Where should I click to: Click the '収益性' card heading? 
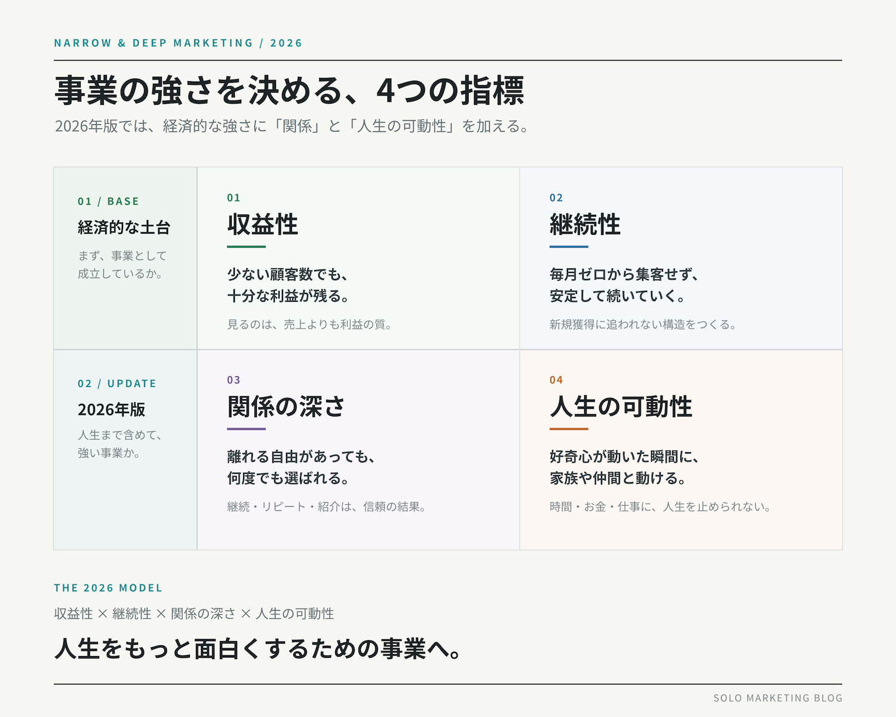[x=262, y=225]
